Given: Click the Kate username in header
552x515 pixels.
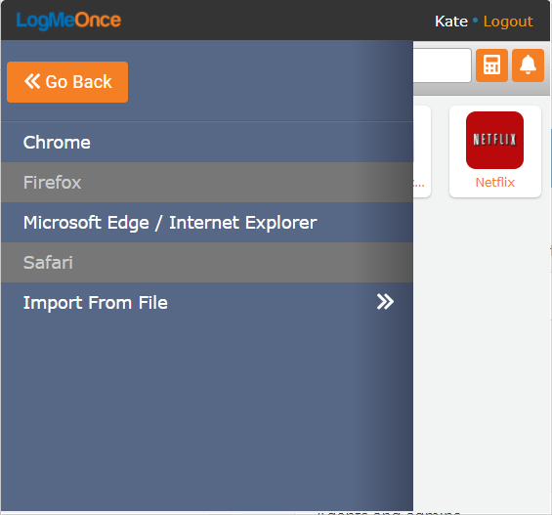Looking at the screenshot, I should [451, 21].
